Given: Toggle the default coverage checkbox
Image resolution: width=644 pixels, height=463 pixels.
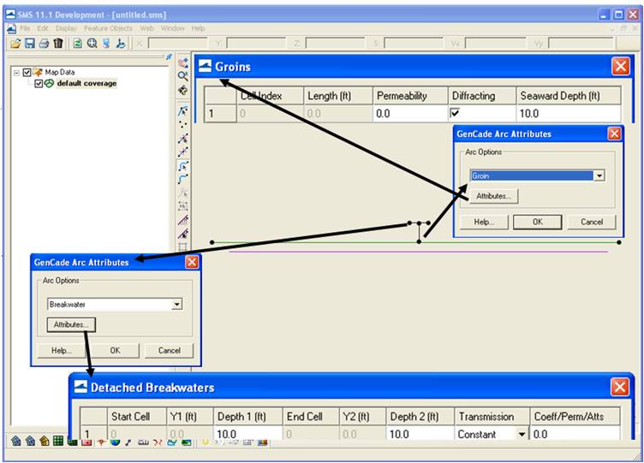Looking at the screenshot, I should tap(39, 83).
